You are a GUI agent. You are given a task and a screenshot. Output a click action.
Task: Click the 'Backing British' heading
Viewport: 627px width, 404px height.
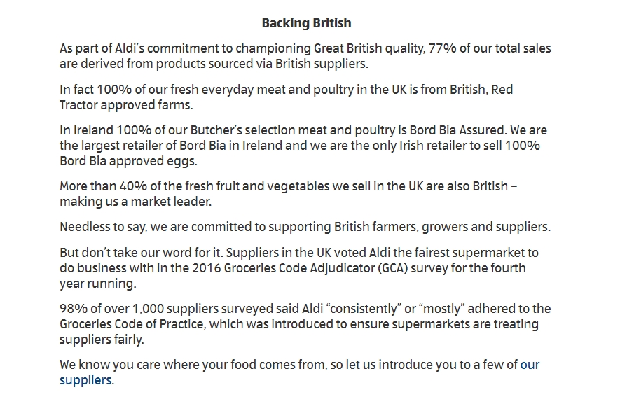coord(306,23)
